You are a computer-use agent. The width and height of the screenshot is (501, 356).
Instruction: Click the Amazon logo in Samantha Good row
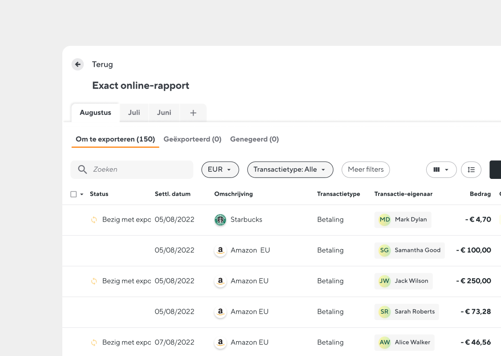[x=220, y=251]
